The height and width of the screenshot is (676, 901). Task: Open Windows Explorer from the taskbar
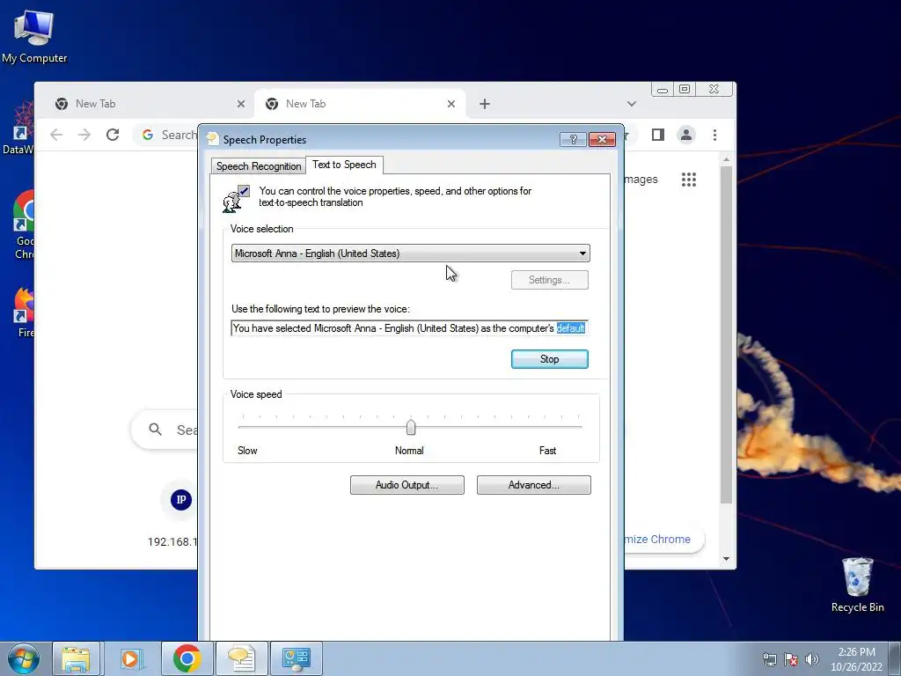tap(76, 658)
